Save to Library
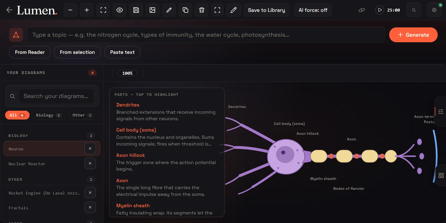Screen dimensions: 446x223 pyautogui.click(x=266, y=10)
